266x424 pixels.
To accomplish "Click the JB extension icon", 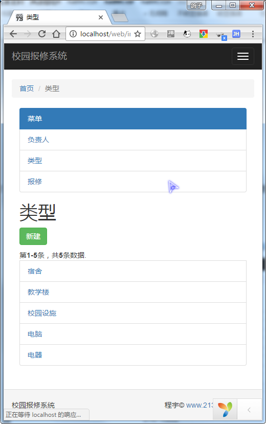I will click(170, 34).
